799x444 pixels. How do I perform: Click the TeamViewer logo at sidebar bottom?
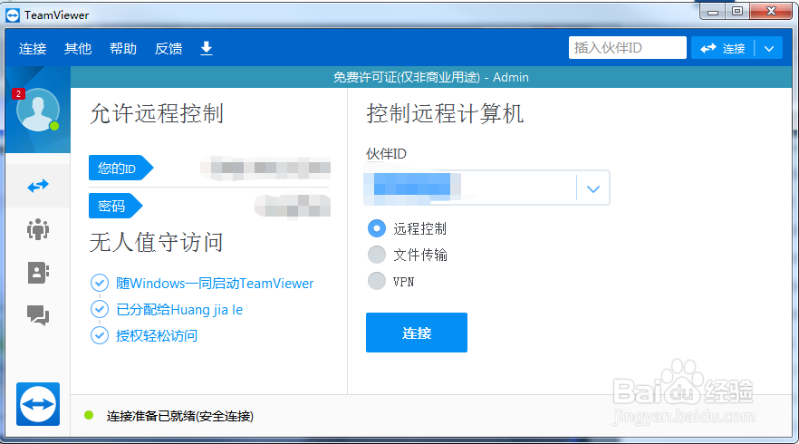pos(38,404)
